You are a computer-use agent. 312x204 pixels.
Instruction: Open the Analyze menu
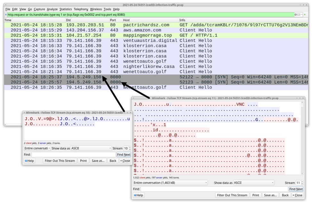tap(52, 9)
